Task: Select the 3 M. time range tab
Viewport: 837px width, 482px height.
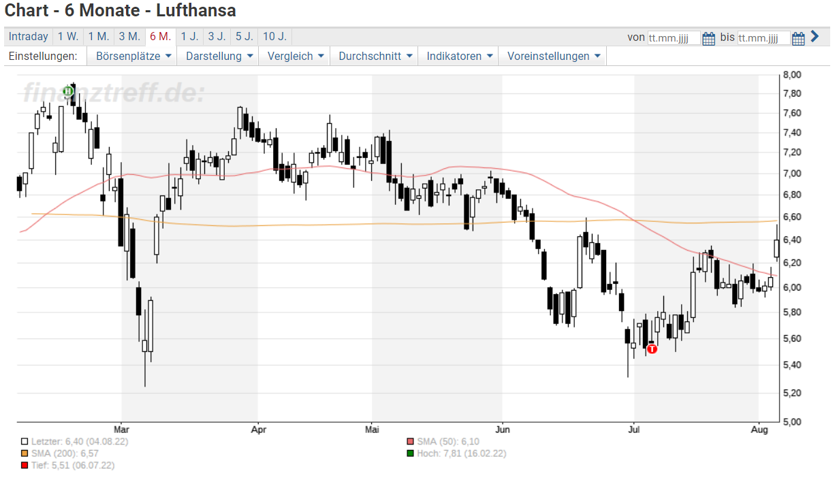Action: point(129,37)
